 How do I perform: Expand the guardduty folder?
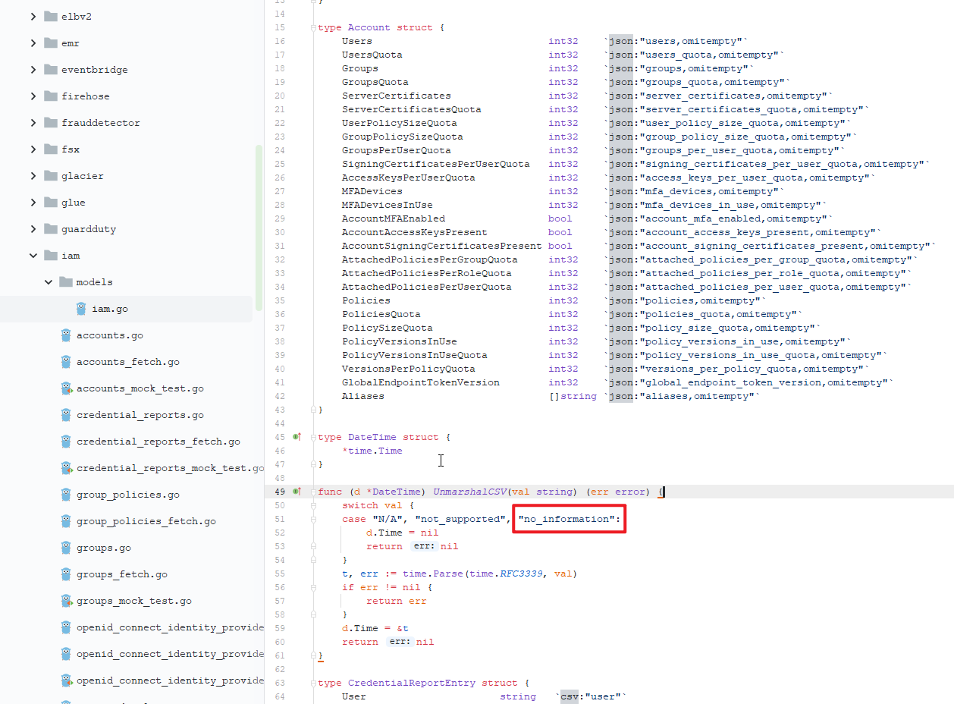33,229
